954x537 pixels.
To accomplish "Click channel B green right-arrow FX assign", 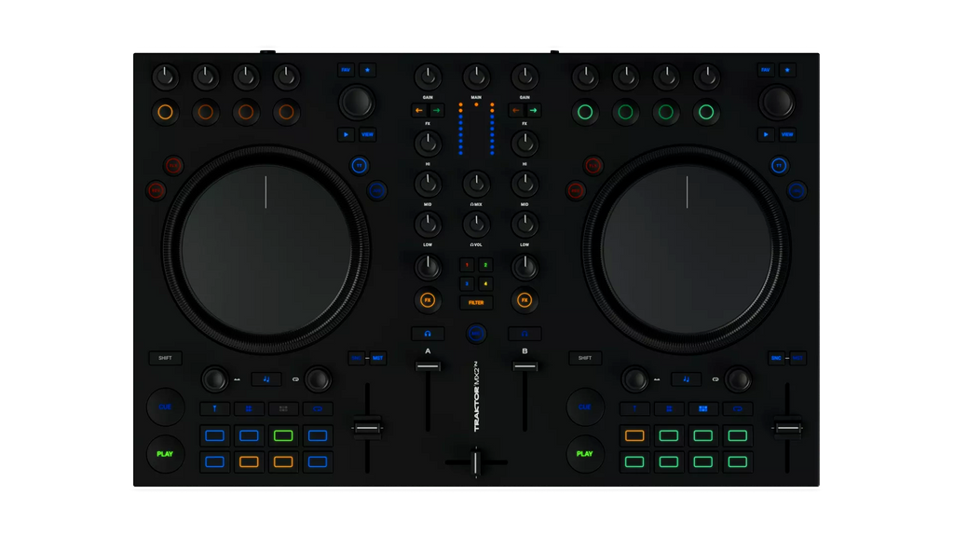I will pos(533,110).
